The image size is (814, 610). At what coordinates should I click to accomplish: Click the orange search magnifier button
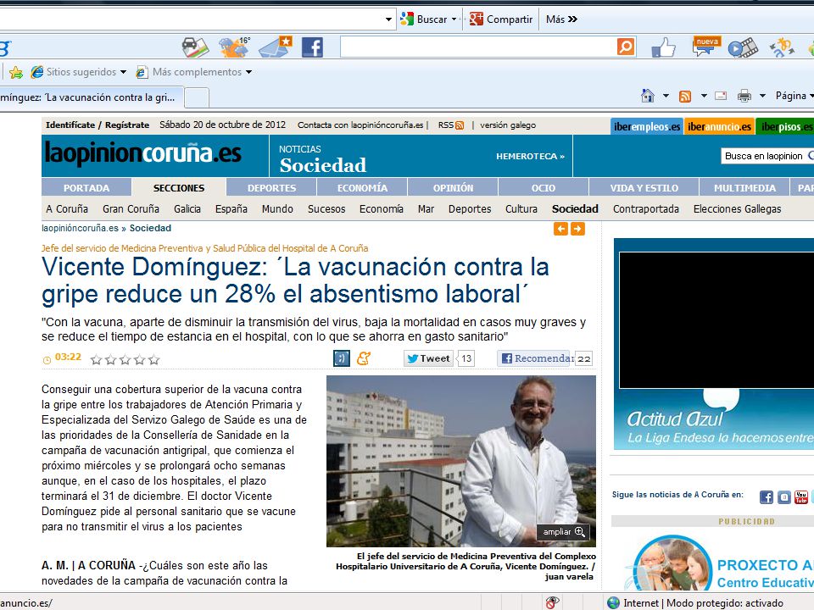[626, 47]
